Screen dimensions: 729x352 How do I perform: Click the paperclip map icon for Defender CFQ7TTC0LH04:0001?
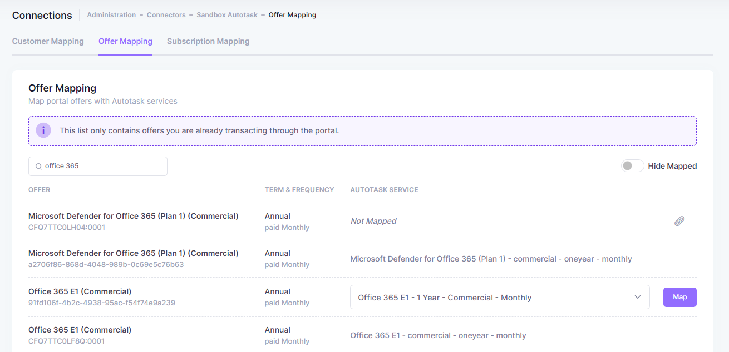point(679,221)
